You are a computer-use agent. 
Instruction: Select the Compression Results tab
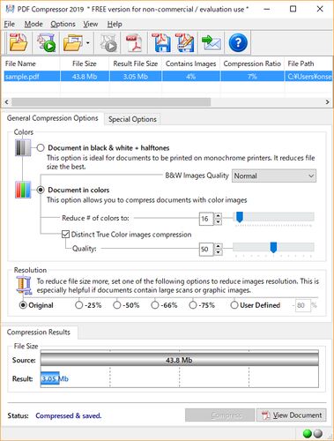(x=39, y=333)
